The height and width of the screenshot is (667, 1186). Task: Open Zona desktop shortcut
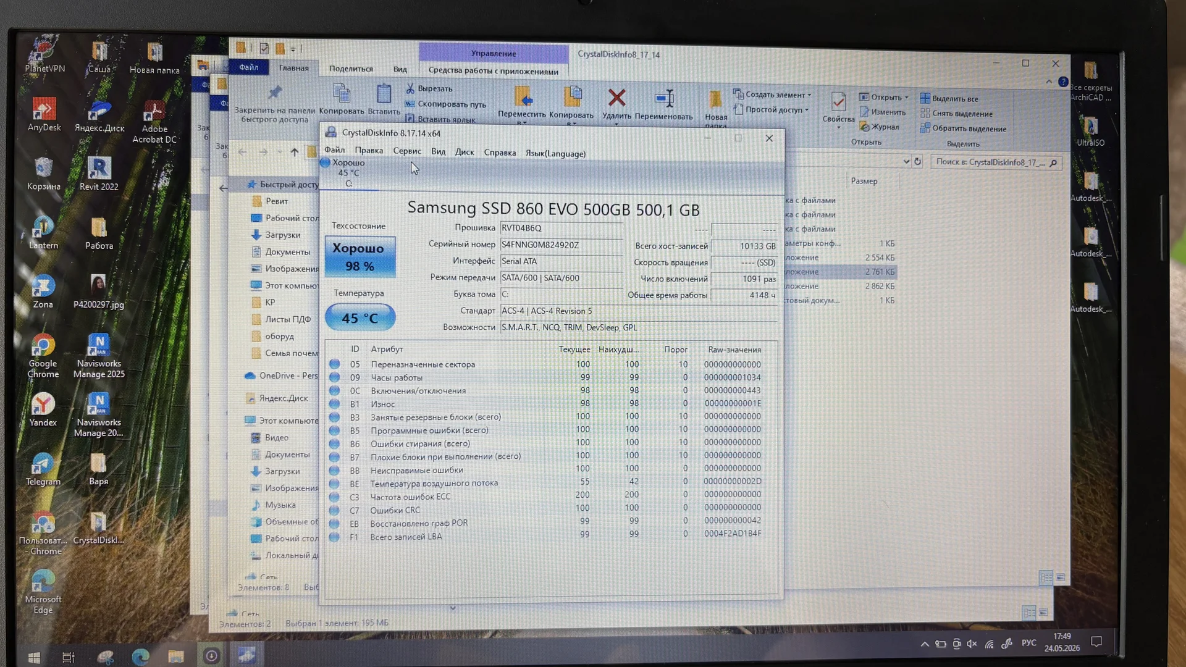[x=43, y=291]
